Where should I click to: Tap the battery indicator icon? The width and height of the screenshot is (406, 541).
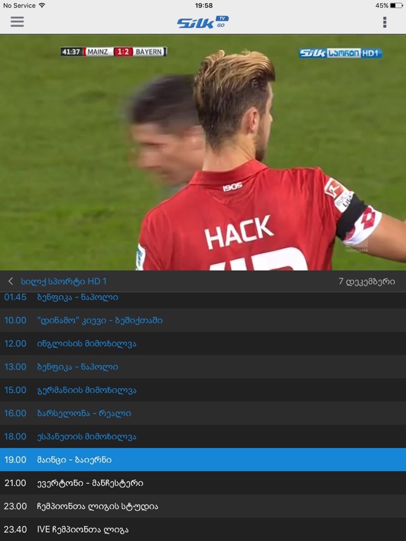[x=397, y=6]
